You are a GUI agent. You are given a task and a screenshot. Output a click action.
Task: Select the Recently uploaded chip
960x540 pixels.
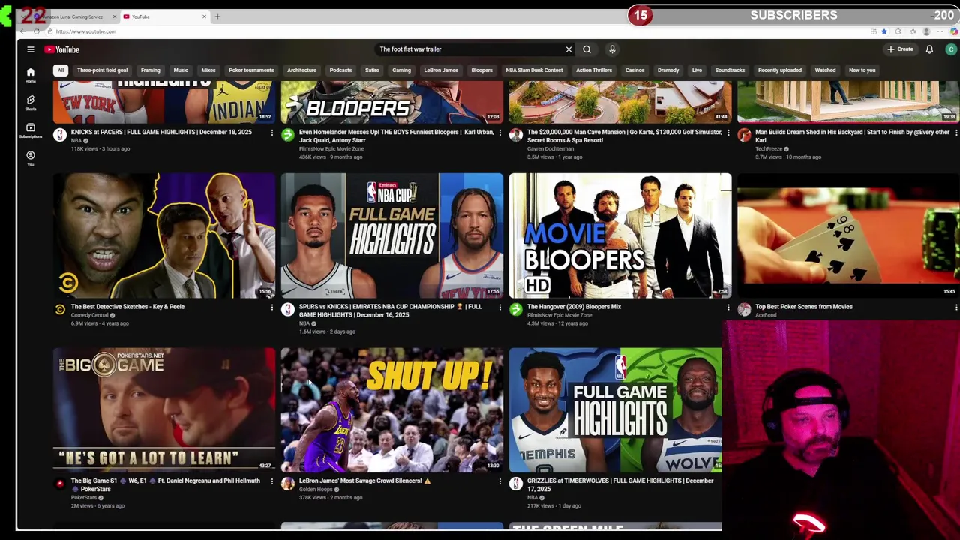779,70
